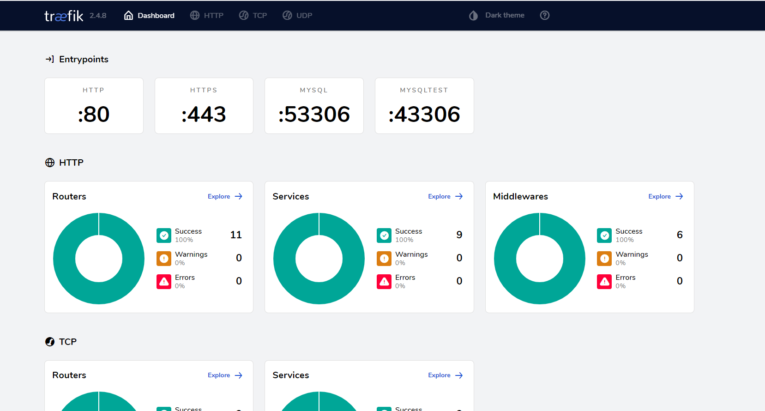Click the HTTP section heading
Viewport: 765px width, 411px height.
pos(71,163)
